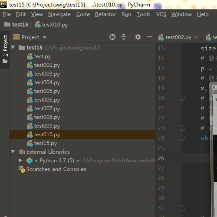The width and height of the screenshot is (217, 217).
Task: Click the PyCharm logo in the title bar
Action: pos(3,4)
